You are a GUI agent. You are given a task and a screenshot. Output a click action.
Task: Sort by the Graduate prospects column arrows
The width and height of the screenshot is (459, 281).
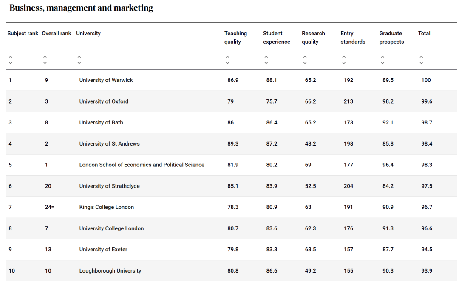[x=382, y=60]
